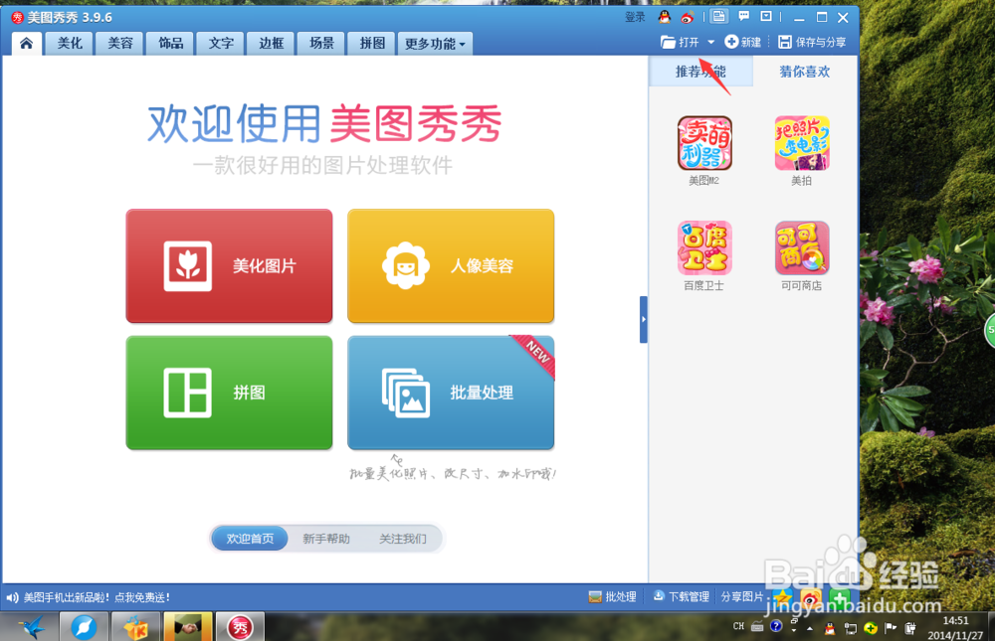Click the green 拼图 tile
Viewport: 995px width, 641px height.
(229, 393)
